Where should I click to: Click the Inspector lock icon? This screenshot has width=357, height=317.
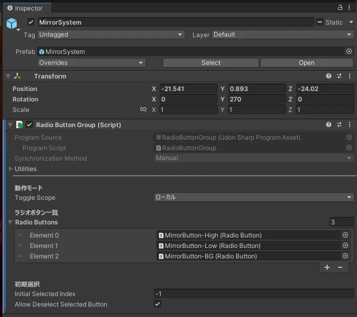[x=340, y=7]
